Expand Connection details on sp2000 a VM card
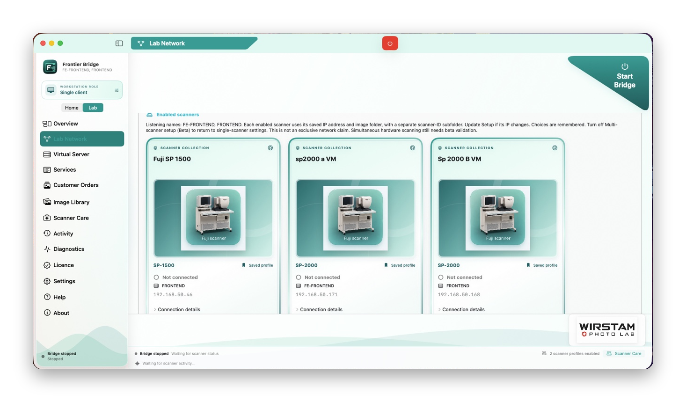The image size is (686, 402). click(x=319, y=310)
